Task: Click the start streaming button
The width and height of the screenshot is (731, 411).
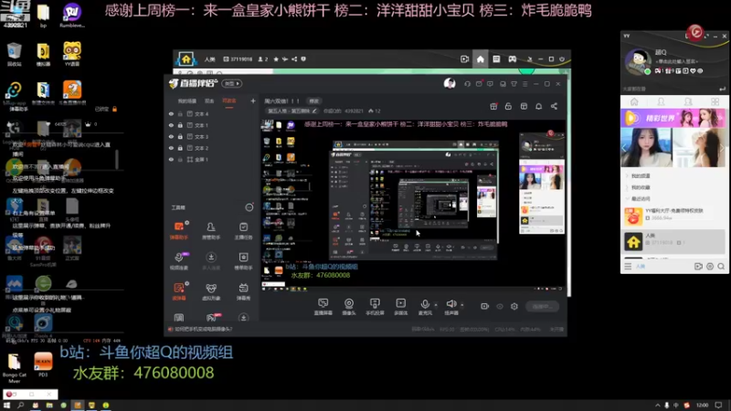Action: [542, 306]
